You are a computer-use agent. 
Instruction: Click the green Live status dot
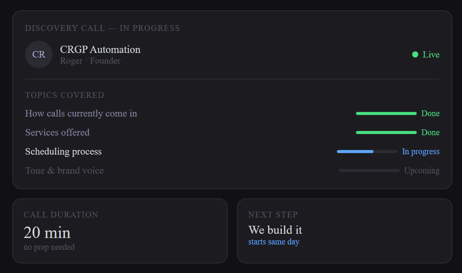(x=415, y=54)
